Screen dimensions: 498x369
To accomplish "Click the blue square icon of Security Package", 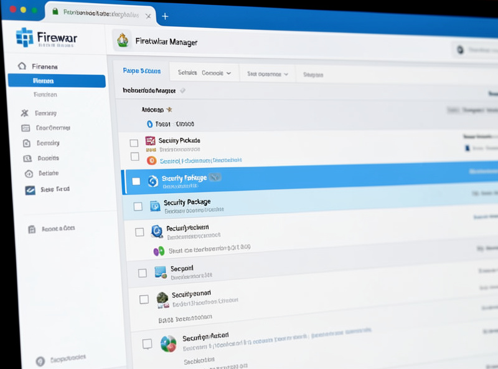I will coord(155,206).
